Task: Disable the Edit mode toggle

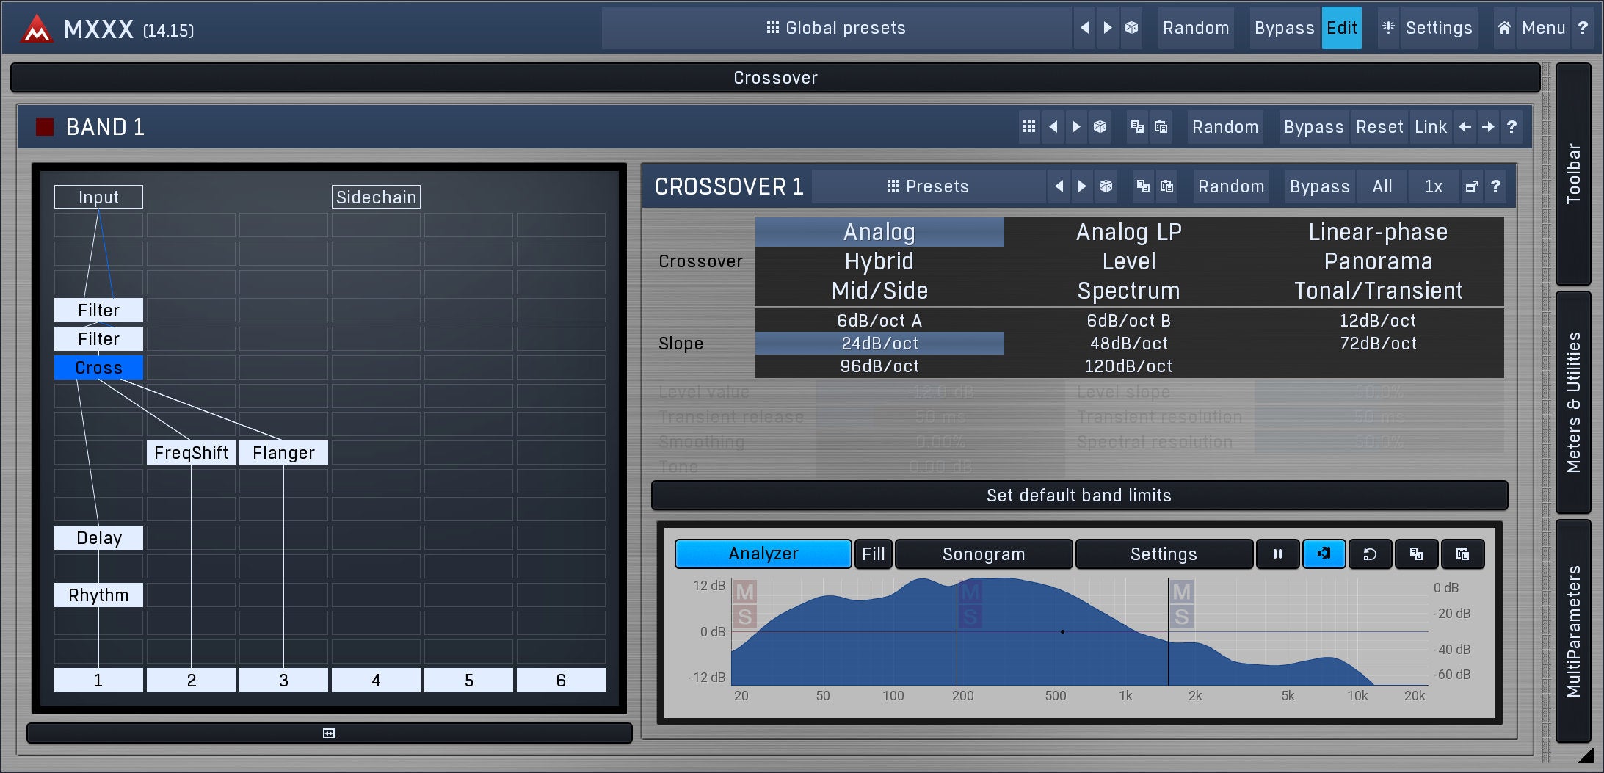Action: pos(1341,28)
